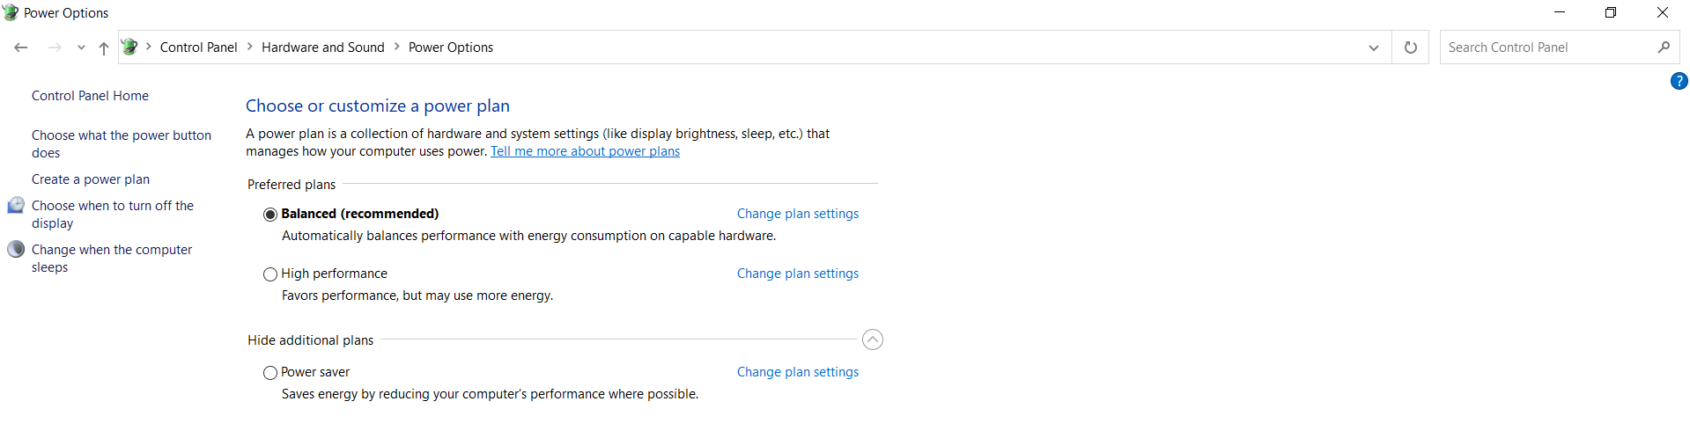The width and height of the screenshot is (1690, 438).
Task: Click the display icon beside turn off display
Action: (x=16, y=205)
